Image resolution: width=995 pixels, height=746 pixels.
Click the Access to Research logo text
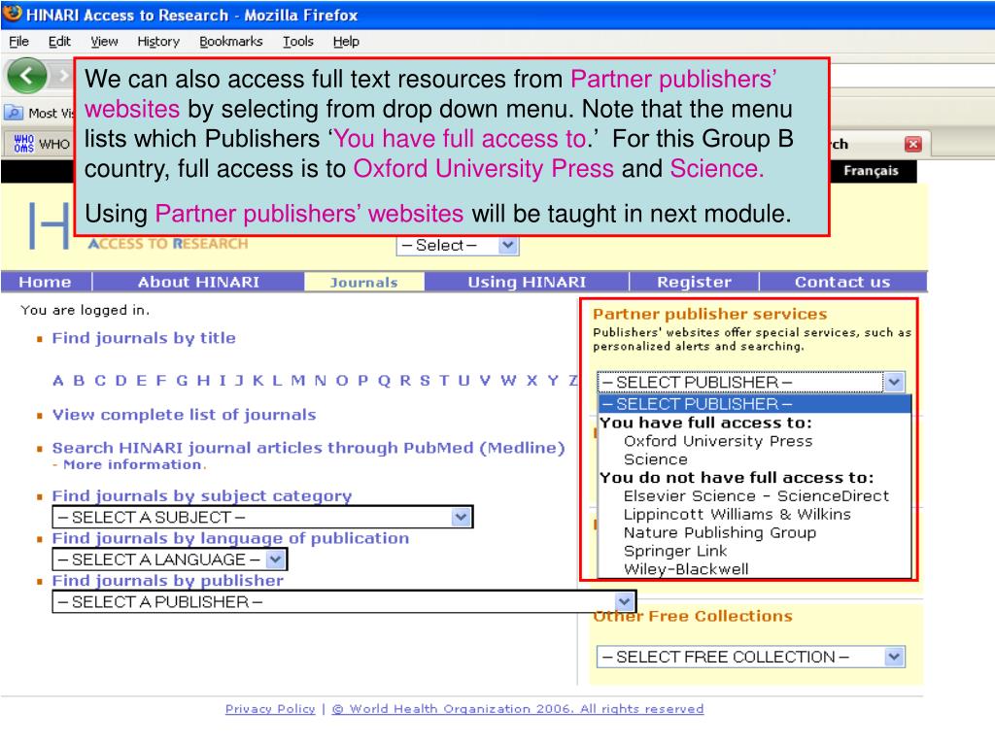tap(168, 244)
